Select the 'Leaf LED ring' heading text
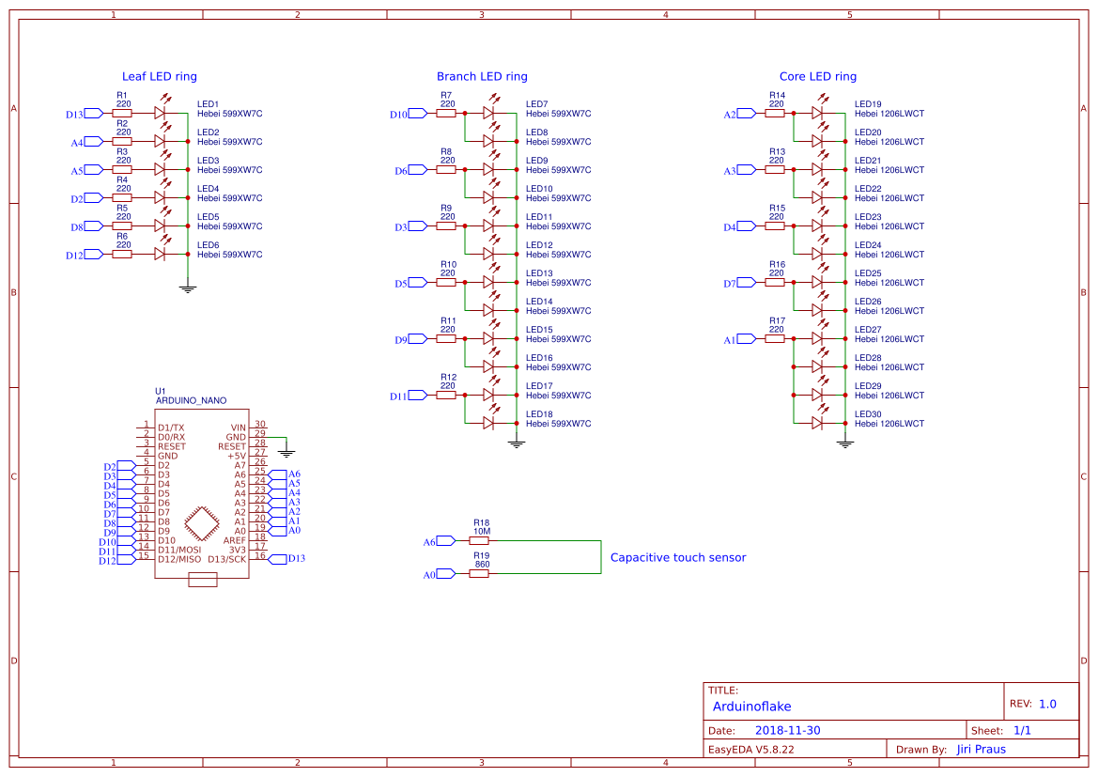The width and height of the screenshot is (1098, 777). [160, 76]
